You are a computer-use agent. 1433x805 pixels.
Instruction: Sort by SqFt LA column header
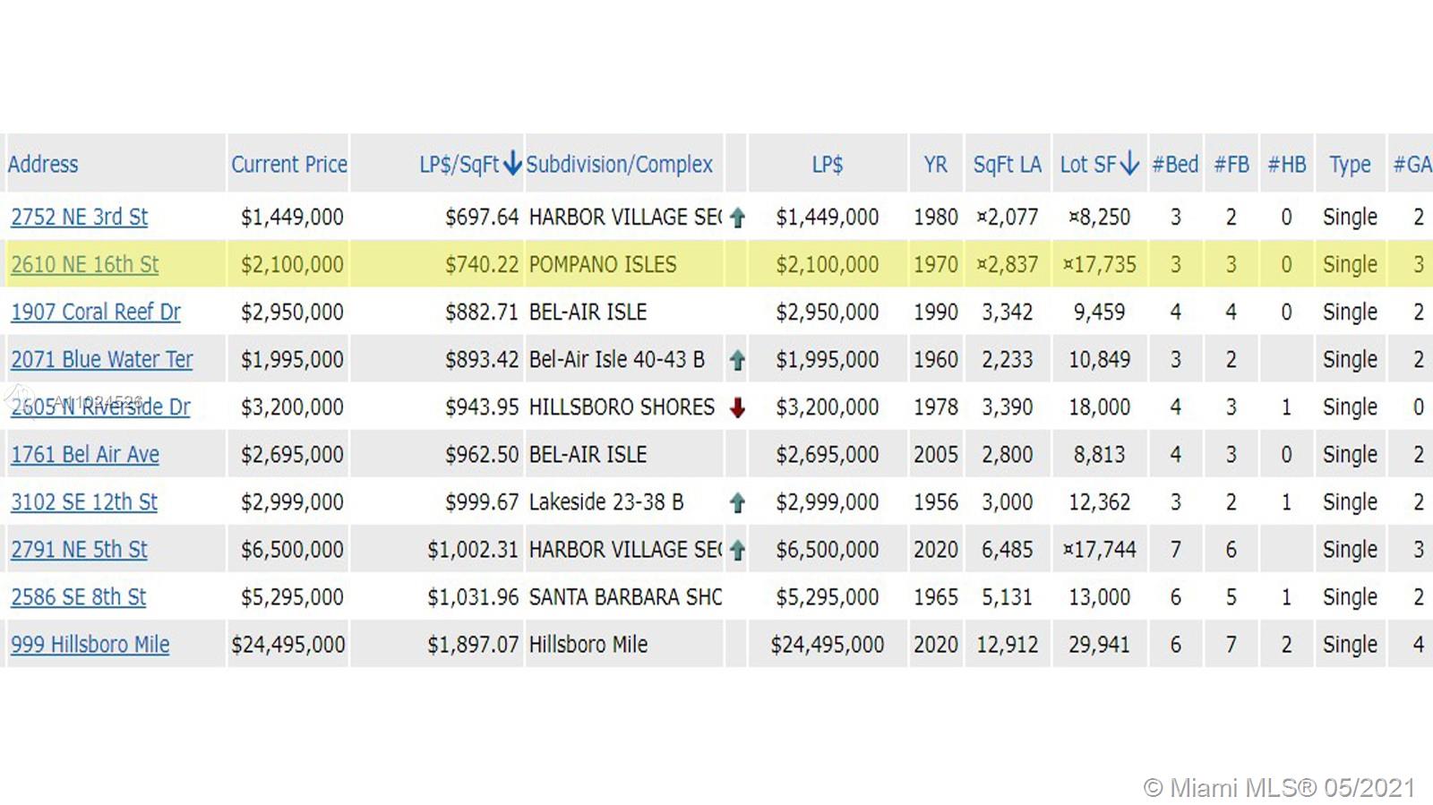pyautogui.click(x=1007, y=165)
